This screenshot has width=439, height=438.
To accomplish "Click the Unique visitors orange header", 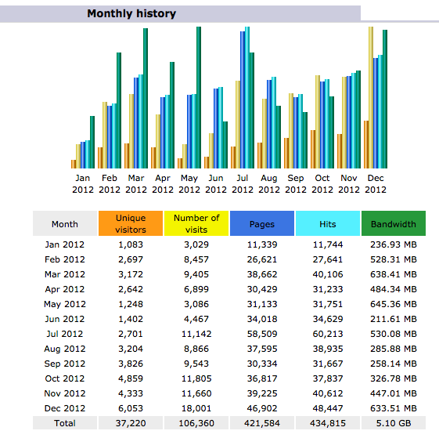I will click(x=131, y=223).
